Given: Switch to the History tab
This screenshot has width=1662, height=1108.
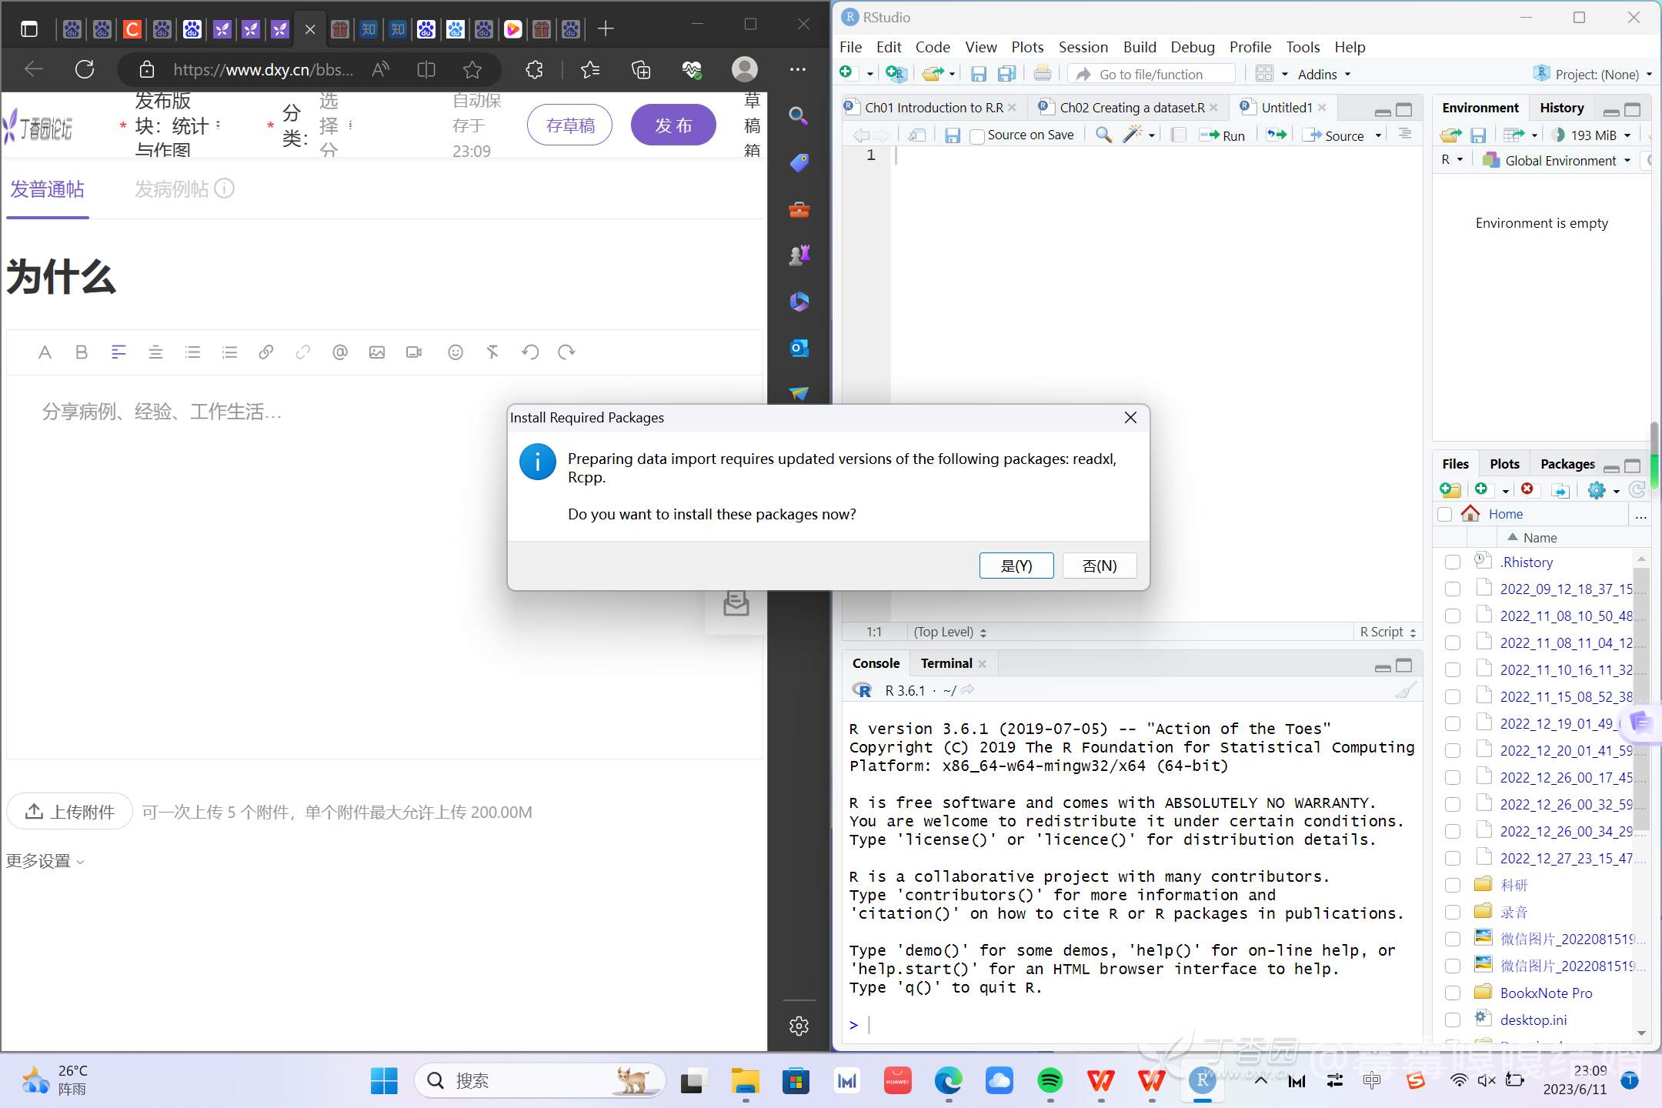Looking at the screenshot, I should tap(1561, 108).
